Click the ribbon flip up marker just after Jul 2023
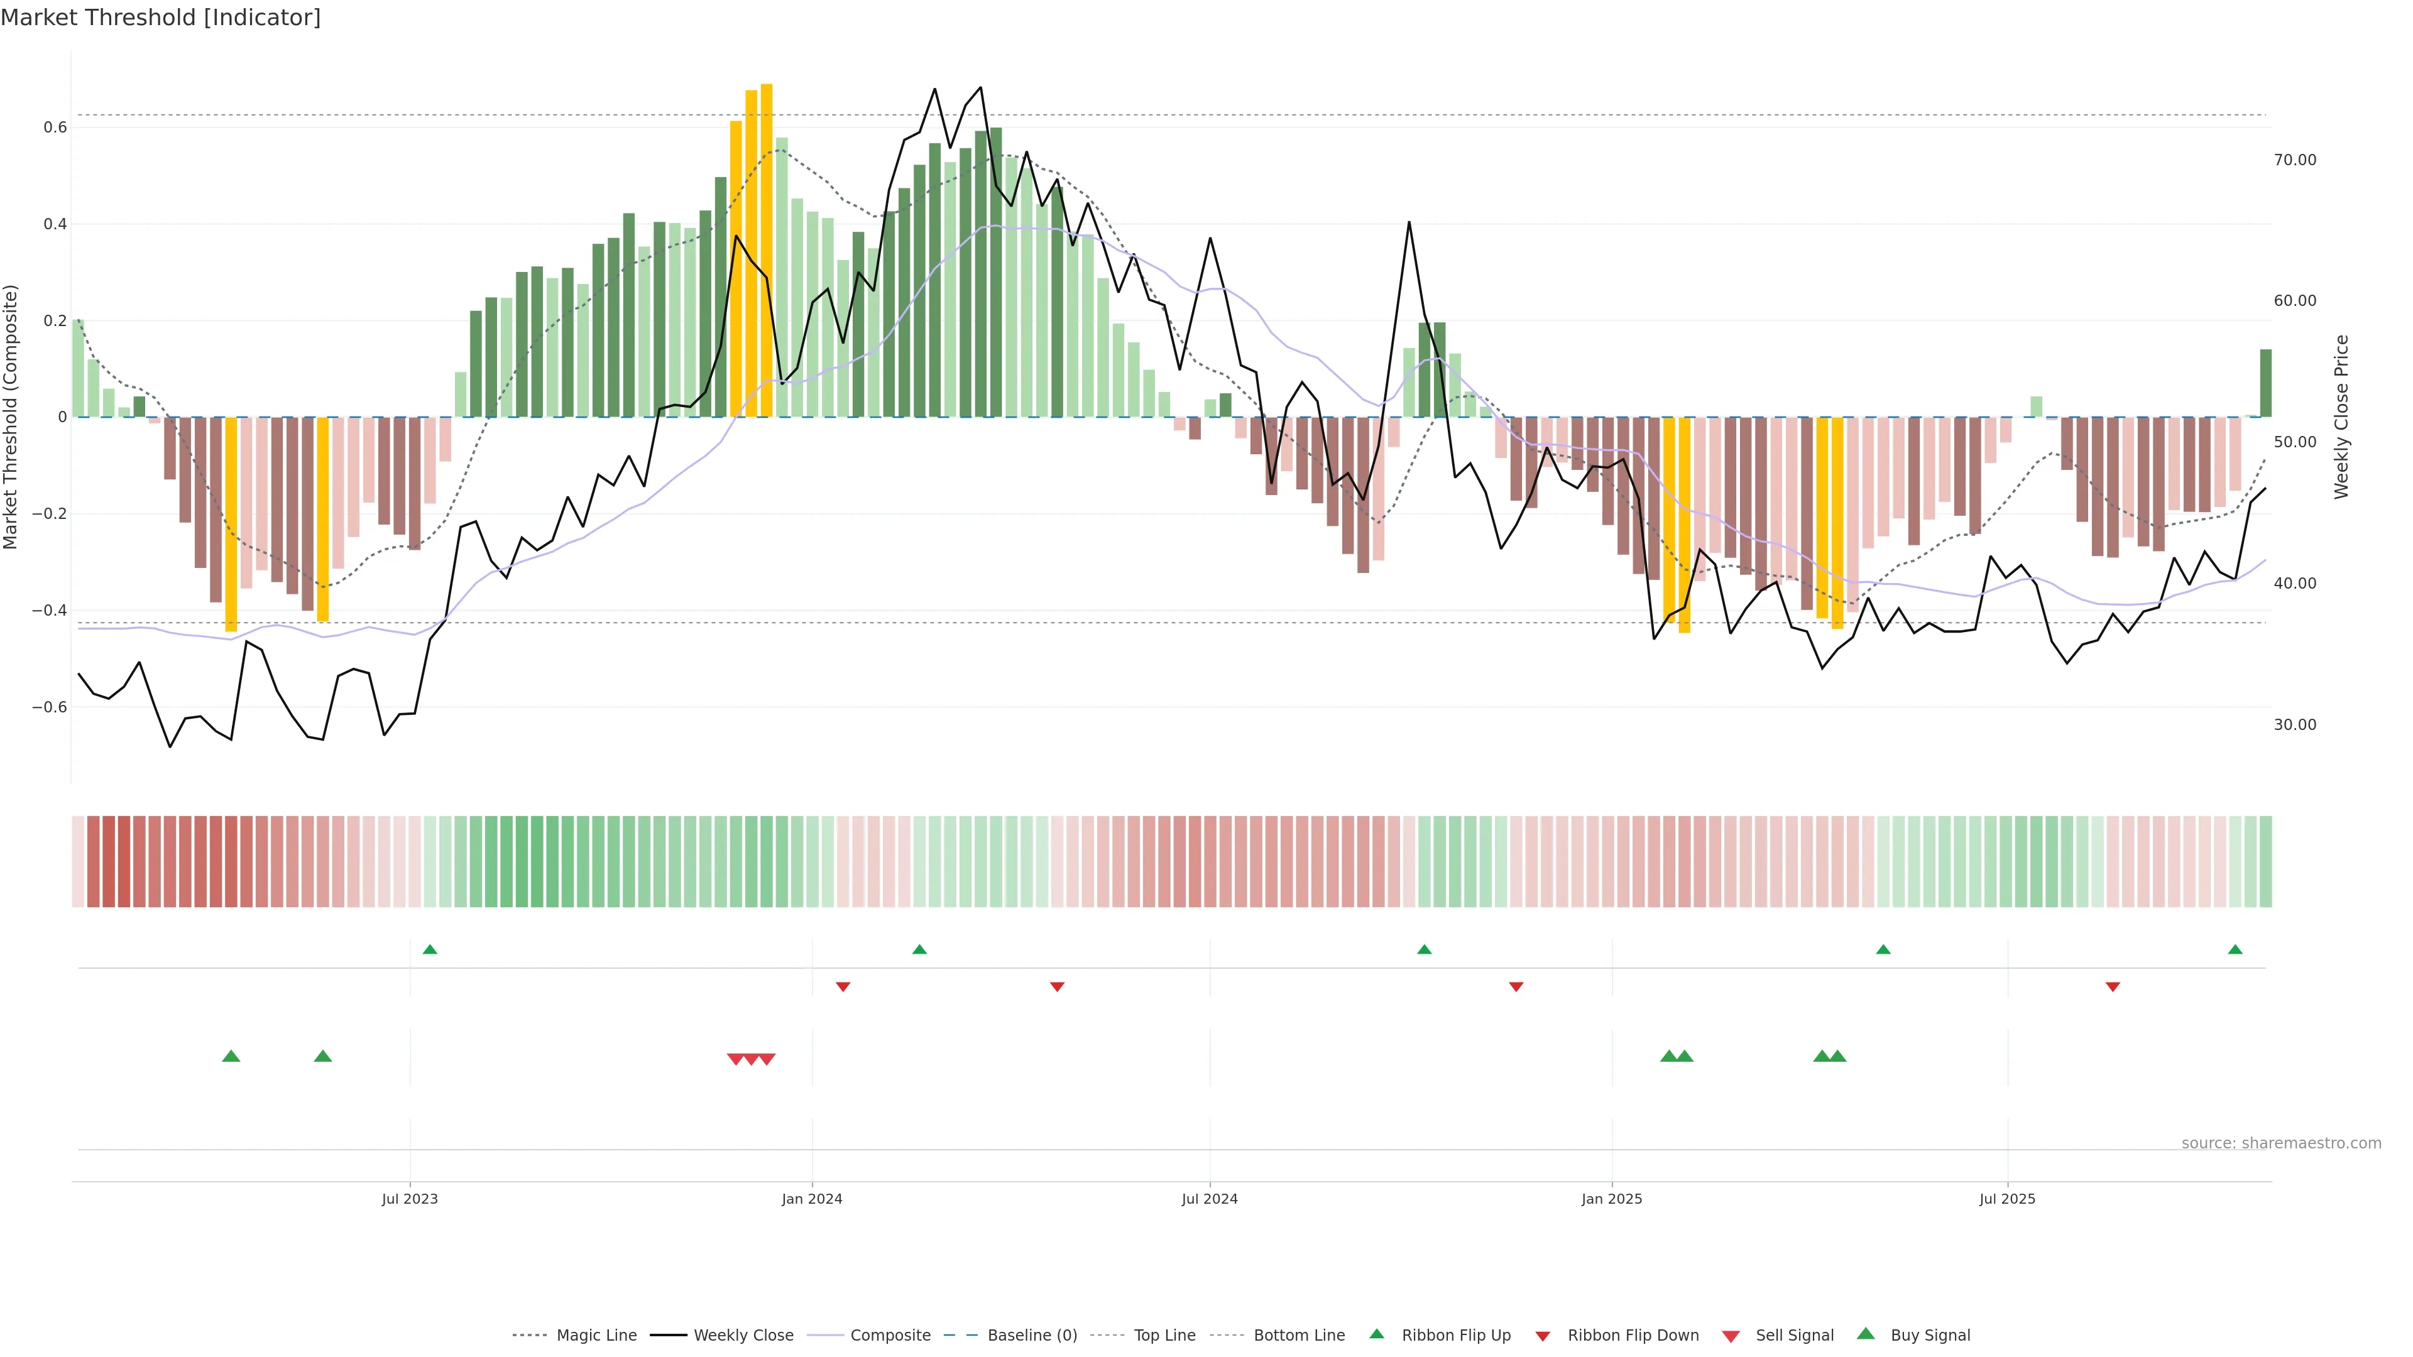2413x1357 pixels. coord(430,950)
